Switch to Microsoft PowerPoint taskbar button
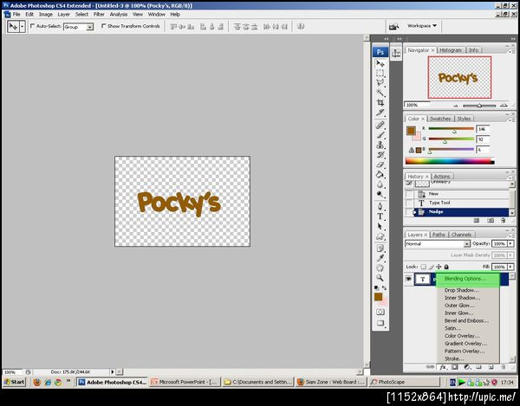This screenshot has height=406, width=520. point(185,382)
